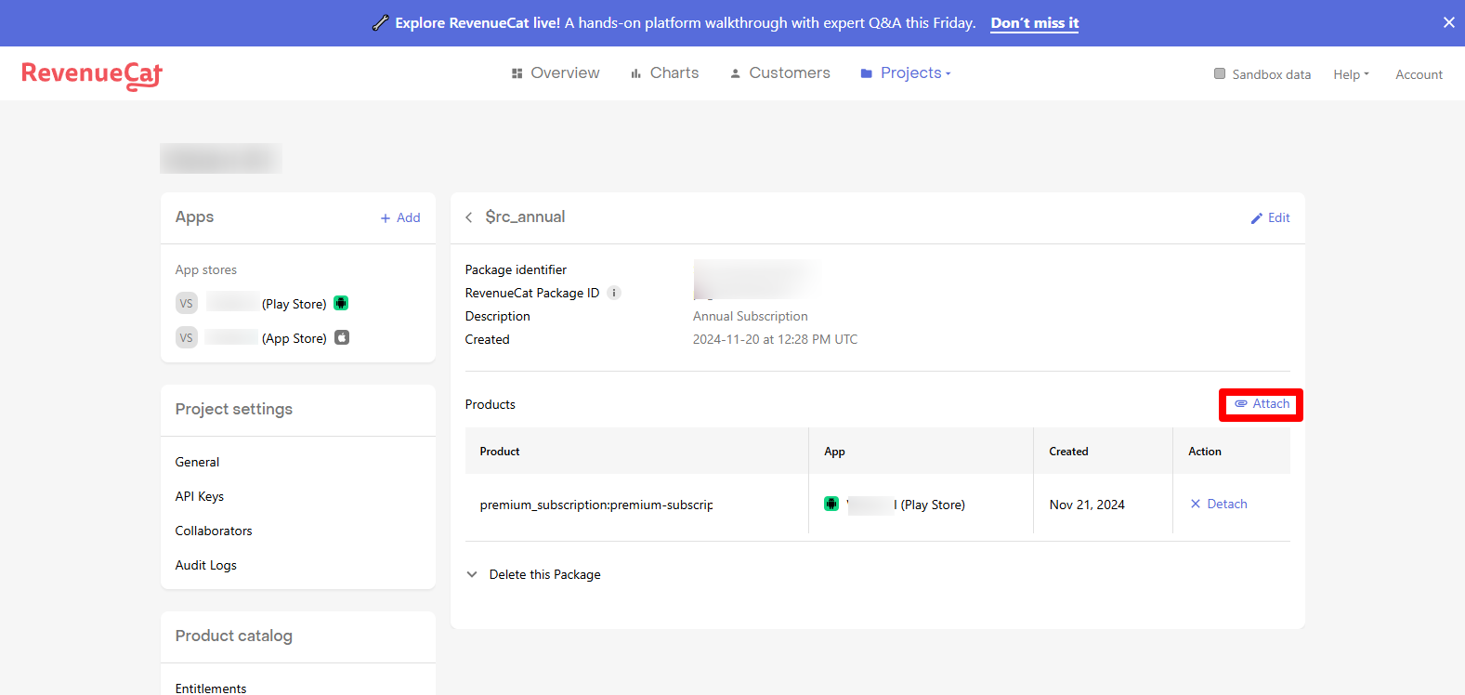Click the Annual Subscription description text
1465x695 pixels.
click(x=751, y=316)
